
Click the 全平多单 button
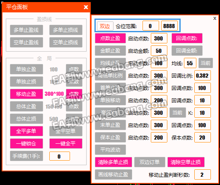[x=27, y=131]
